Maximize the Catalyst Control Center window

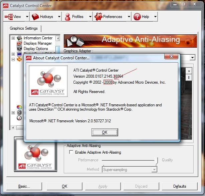pyautogui.click(x=183, y=4)
